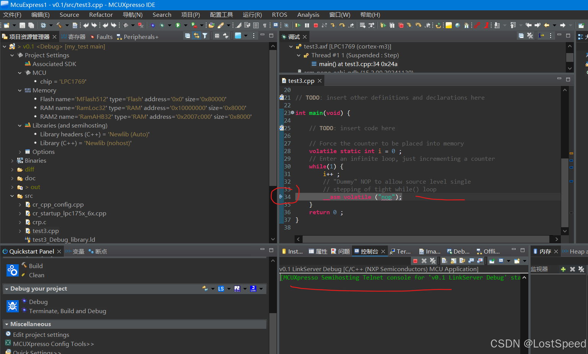Click the Remove Launch X icon in console toolbar
The width and height of the screenshot is (588, 354).
424,261
